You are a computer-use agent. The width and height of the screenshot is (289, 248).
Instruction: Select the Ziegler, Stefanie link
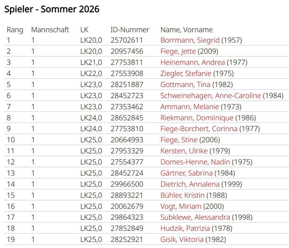186,74
